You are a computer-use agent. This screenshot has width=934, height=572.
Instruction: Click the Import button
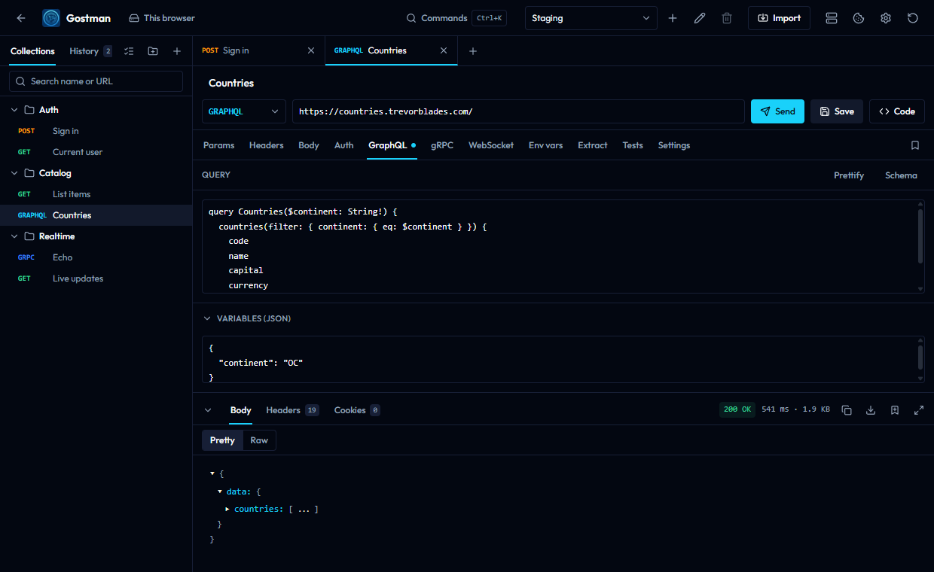click(x=779, y=18)
